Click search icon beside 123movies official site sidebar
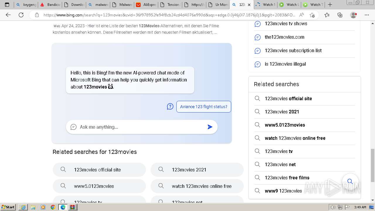This screenshot has width=375, height=211. (257, 98)
